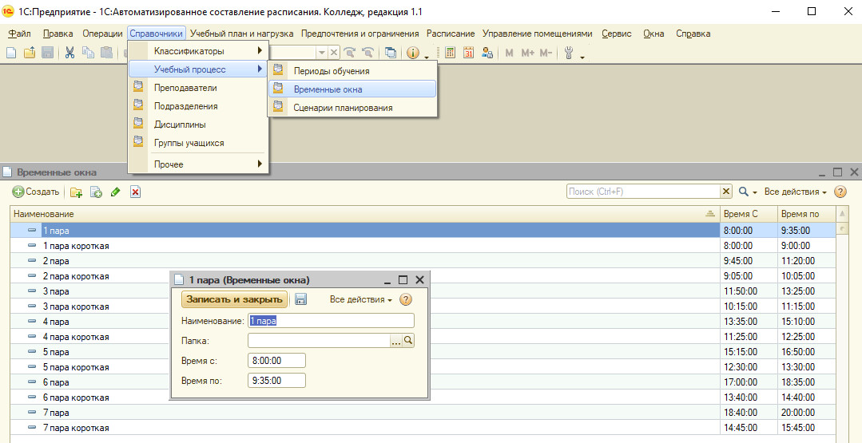Expand the Классификаторы submenu

click(198, 51)
